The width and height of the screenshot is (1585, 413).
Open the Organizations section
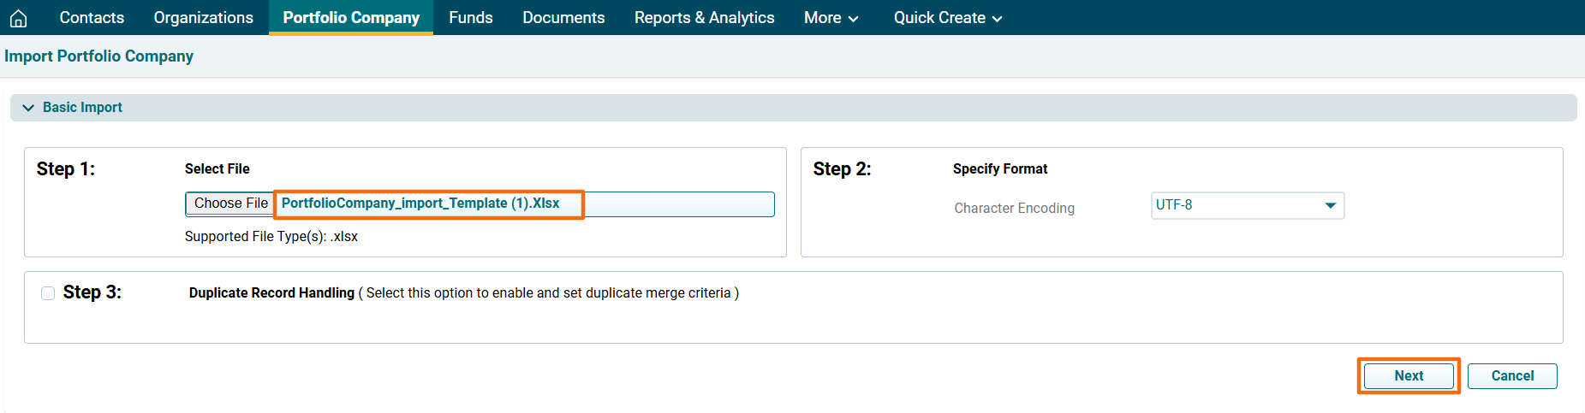click(203, 18)
